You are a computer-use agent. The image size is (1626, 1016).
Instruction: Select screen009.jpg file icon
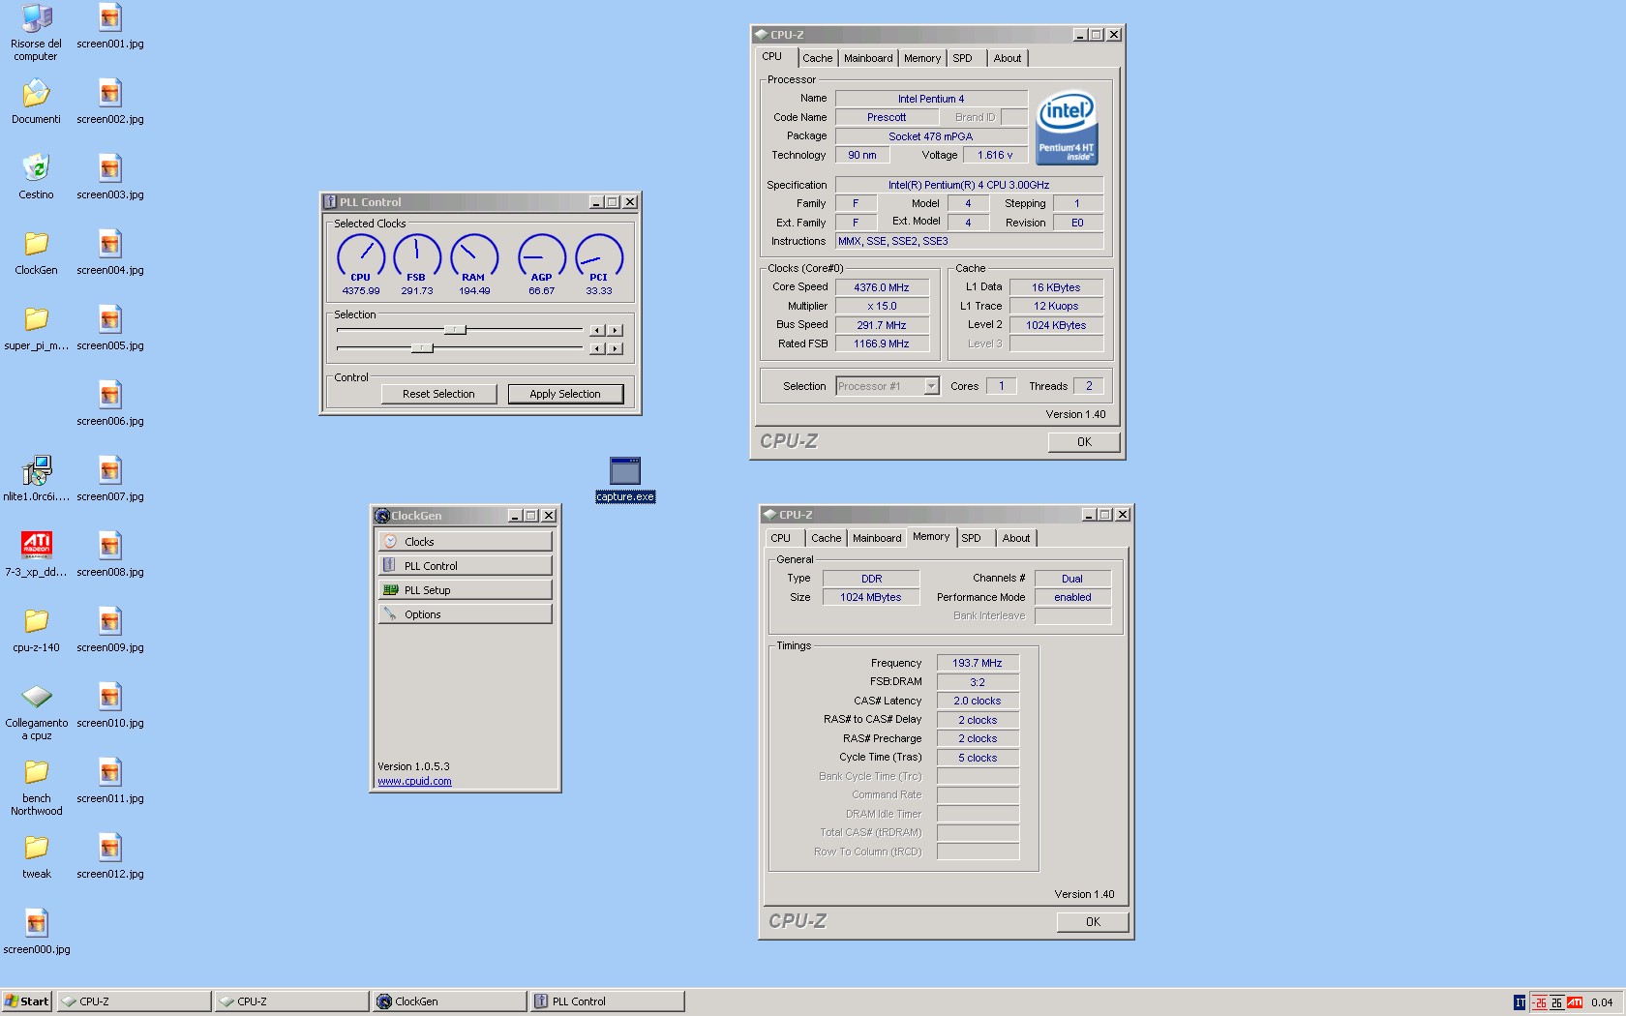pyautogui.click(x=110, y=620)
